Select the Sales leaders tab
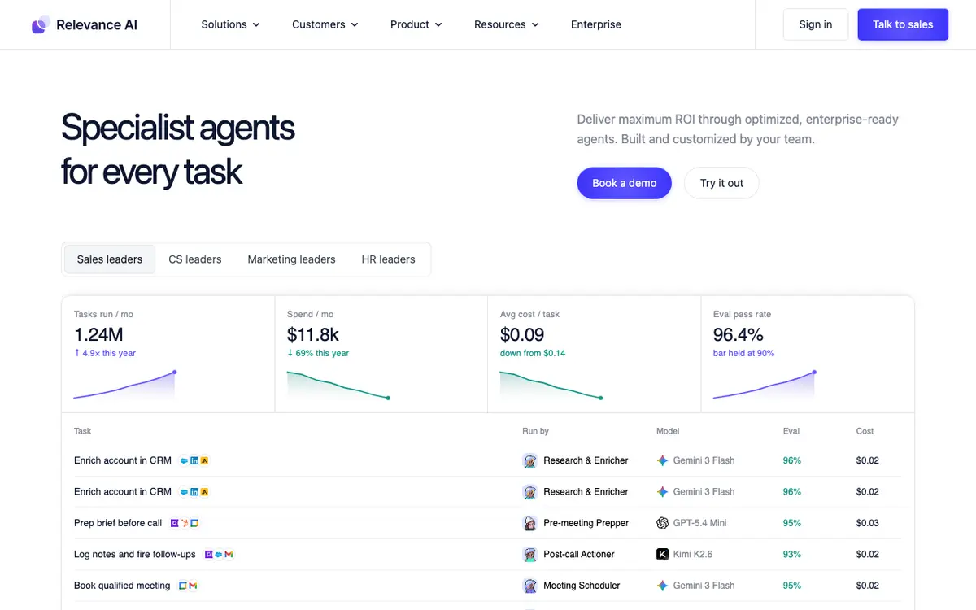The height and width of the screenshot is (610, 976). tap(110, 259)
